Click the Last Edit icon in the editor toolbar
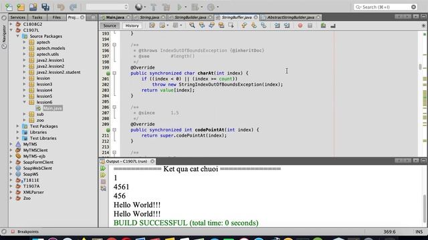This screenshot has width=428, height=240. [x=152, y=25]
